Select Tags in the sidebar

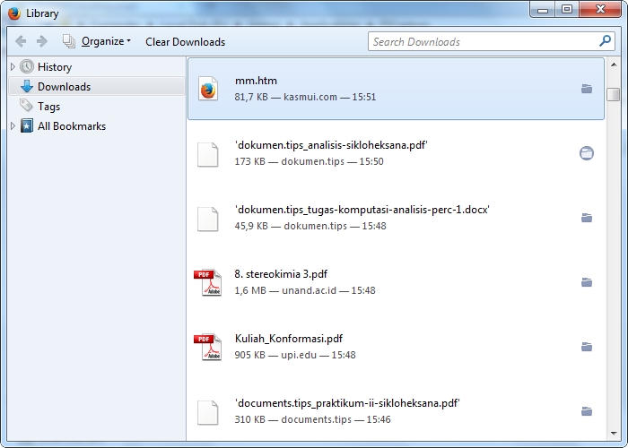click(48, 107)
